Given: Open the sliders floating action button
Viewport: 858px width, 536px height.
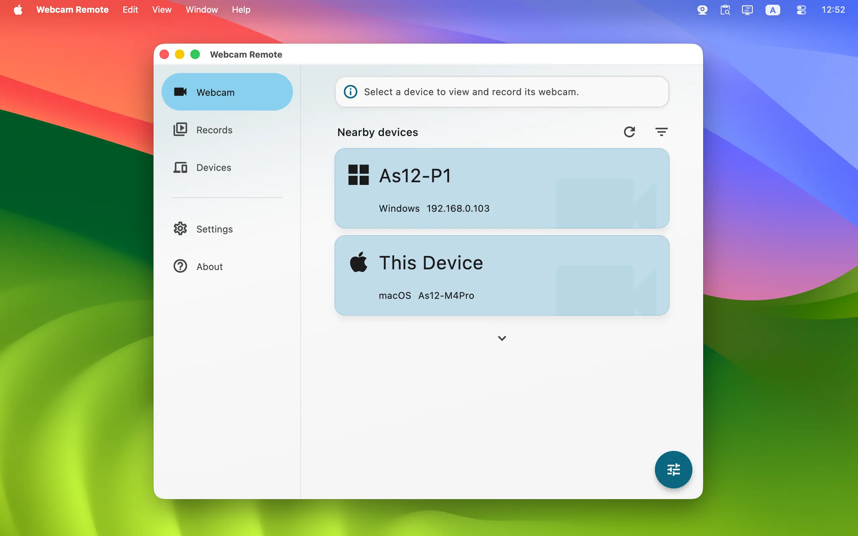Looking at the screenshot, I should pos(673,469).
